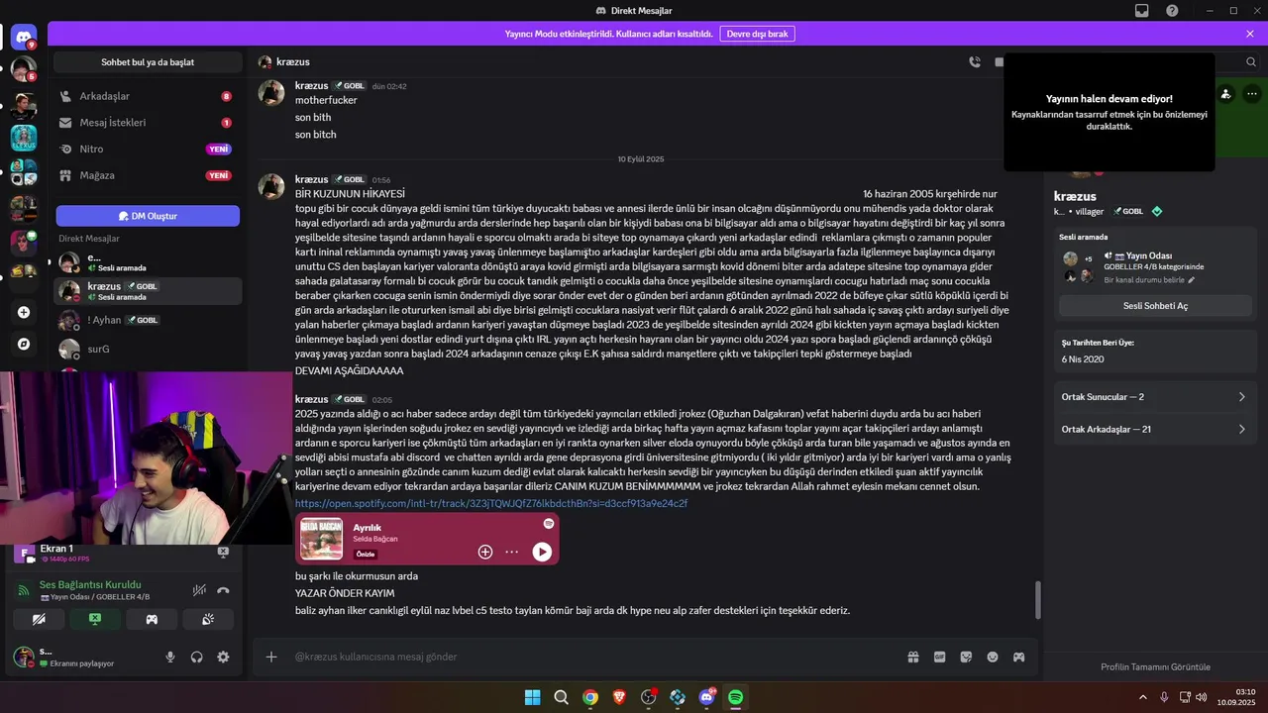Open the soundboard button
The width and height of the screenshot is (1268, 713).
[208, 619]
